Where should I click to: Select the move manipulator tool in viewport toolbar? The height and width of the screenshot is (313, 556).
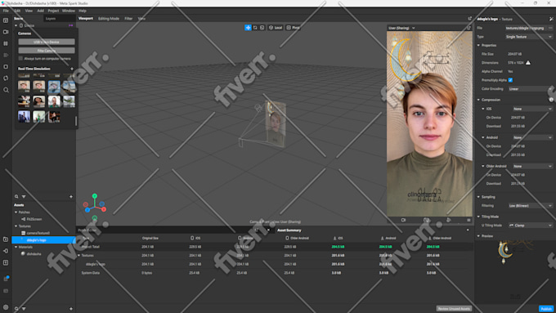[x=248, y=28]
